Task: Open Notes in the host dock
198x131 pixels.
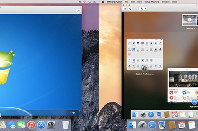Action: tap(192, 125)
